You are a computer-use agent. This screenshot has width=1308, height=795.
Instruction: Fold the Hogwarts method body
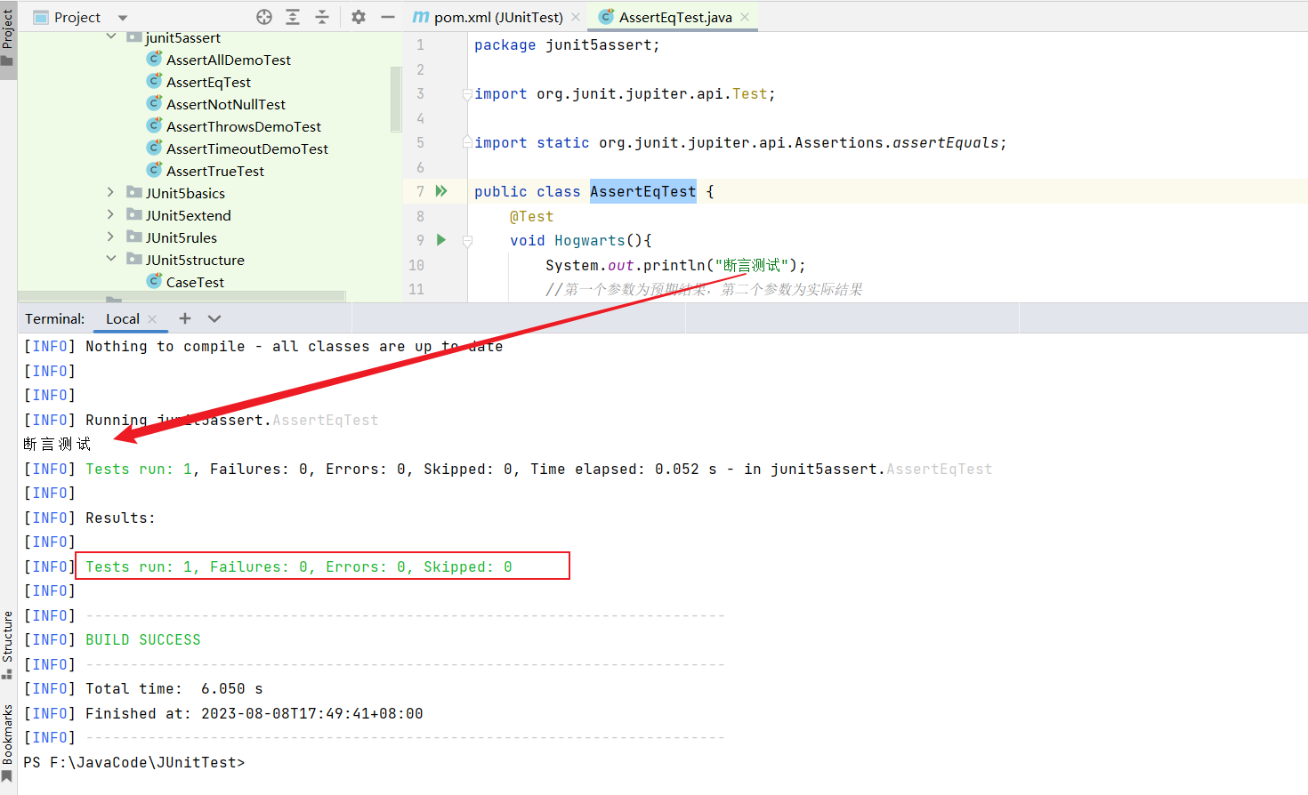(467, 241)
